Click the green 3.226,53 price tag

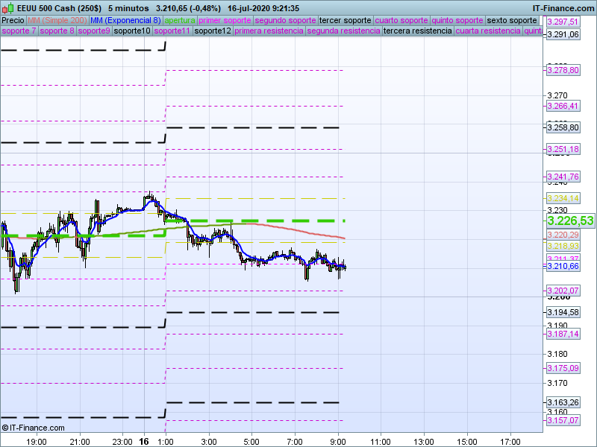pos(570,221)
